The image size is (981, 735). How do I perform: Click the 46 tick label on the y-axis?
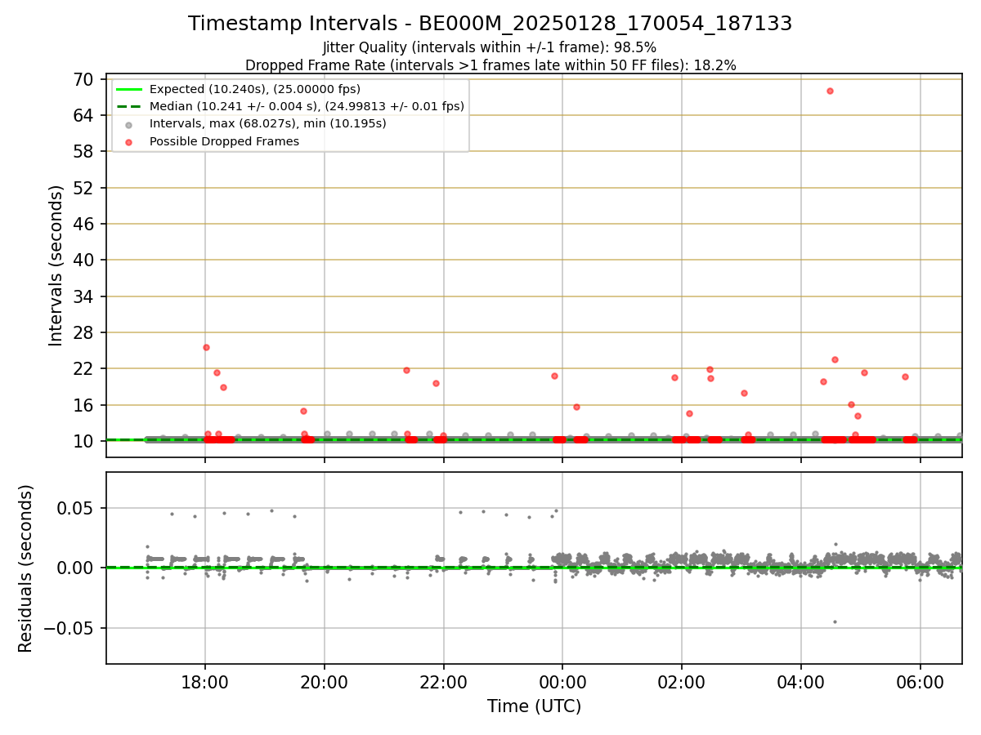pyautogui.click(x=83, y=224)
